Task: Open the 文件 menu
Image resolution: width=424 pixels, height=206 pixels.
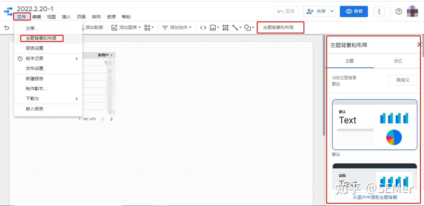Action: point(21,17)
